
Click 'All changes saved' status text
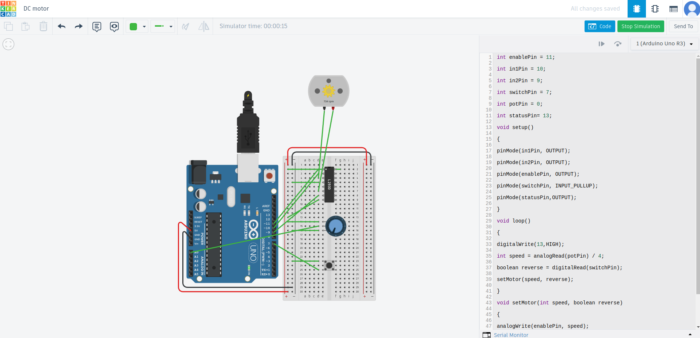tap(595, 9)
